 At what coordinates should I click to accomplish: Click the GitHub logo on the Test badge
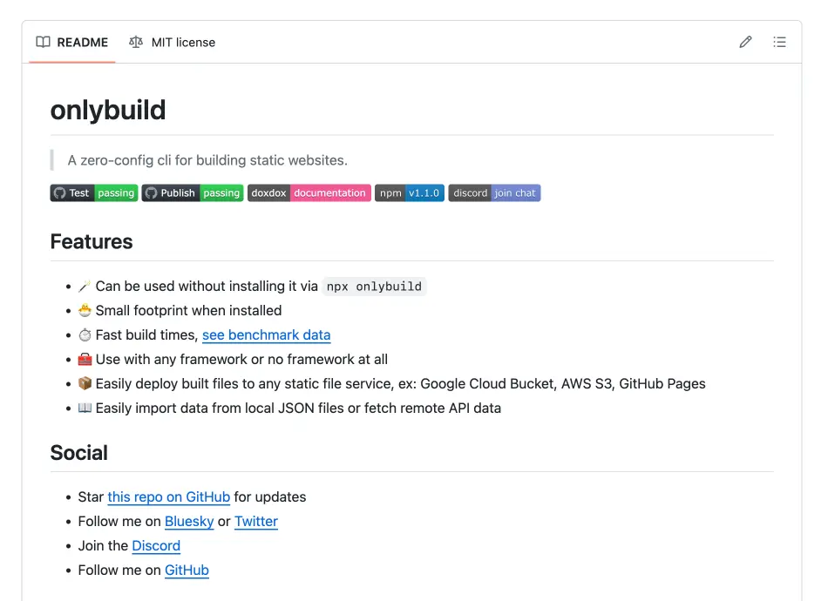58,192
